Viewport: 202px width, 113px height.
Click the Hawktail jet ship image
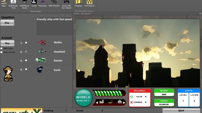point(41,51)
